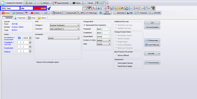
Task: Click the blue dentist chair icon
Action: [x=49, y=8]
